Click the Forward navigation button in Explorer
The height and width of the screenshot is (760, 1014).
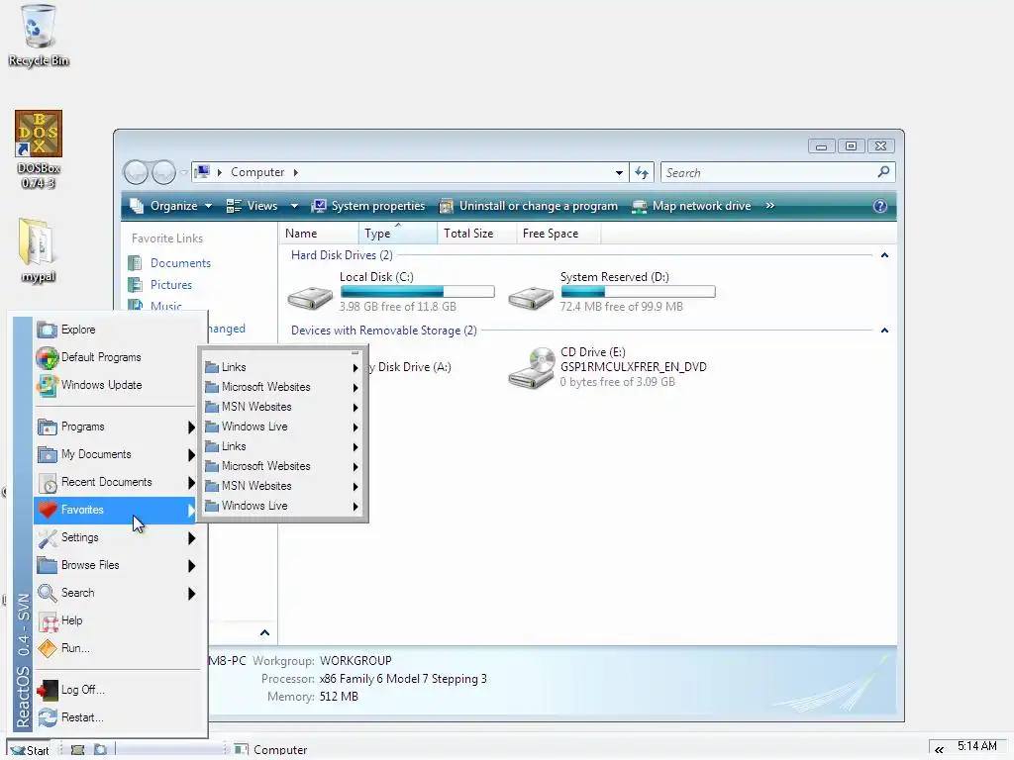click(x=163, y=172)
